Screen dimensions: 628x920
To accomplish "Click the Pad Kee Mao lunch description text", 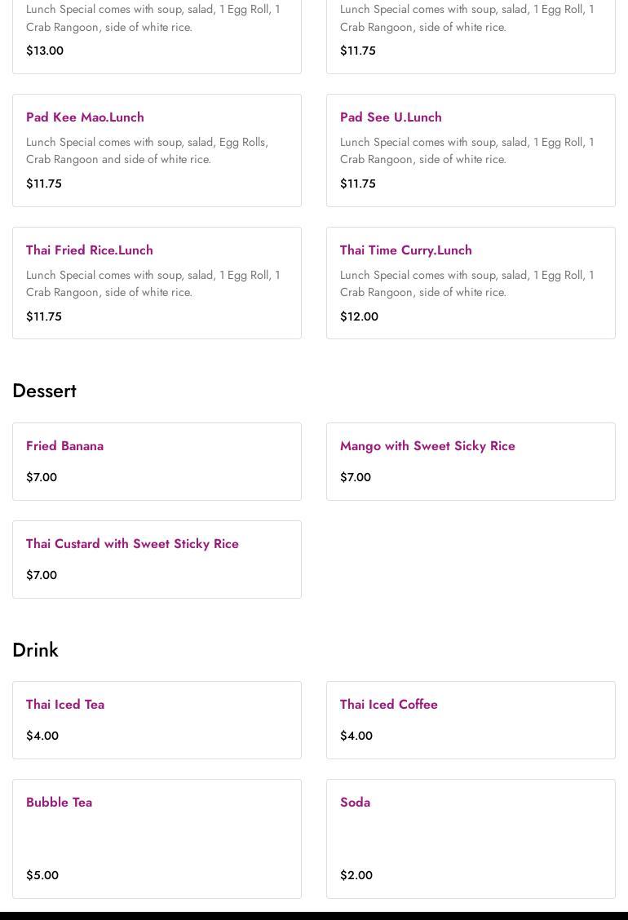I will point(147,151).
